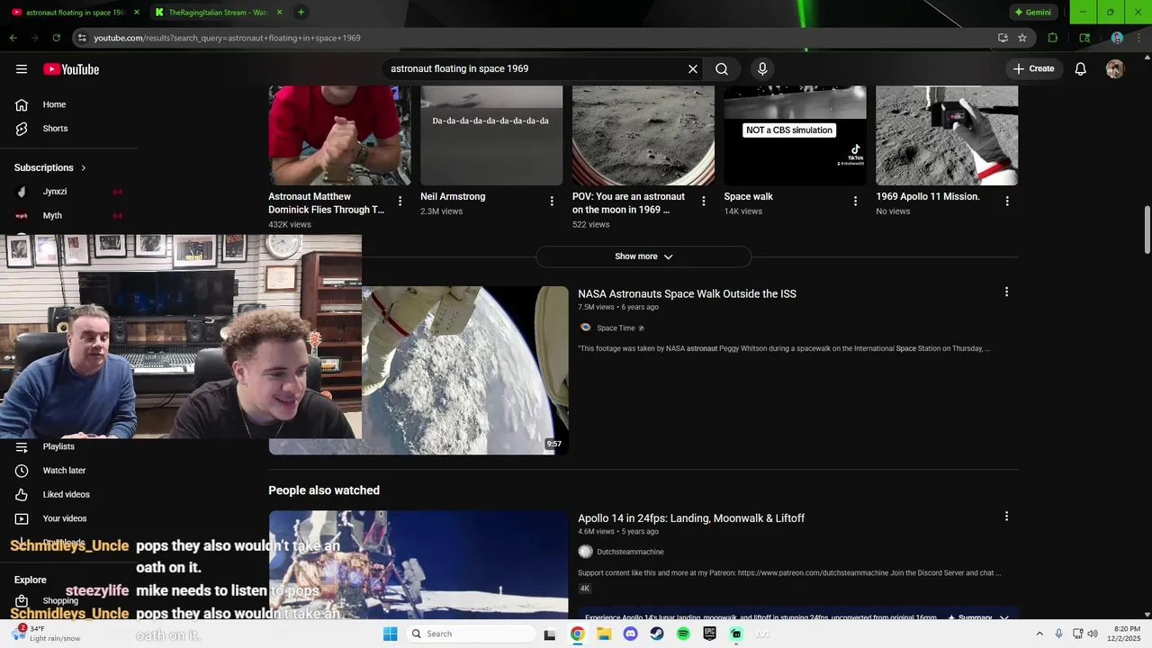
Task: Click the YouTube logo
Action: point(71,69)
